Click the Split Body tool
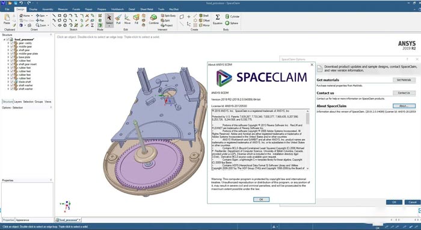This screenshot has width=421, height=230. click(x=168, y=16)
